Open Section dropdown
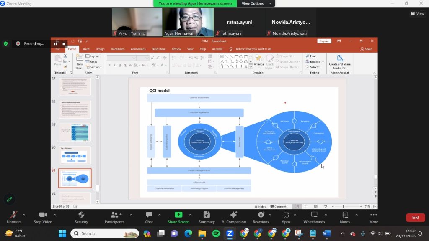429x241 pixels. click(x=93, y=67)
